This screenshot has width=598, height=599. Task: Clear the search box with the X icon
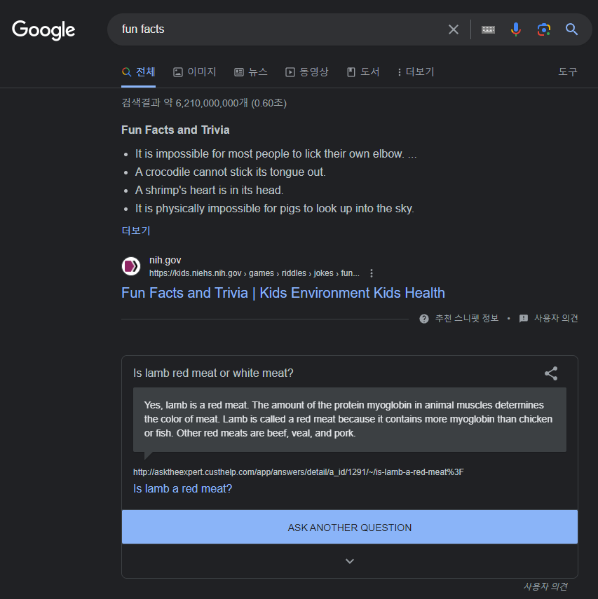coord(453,29)
